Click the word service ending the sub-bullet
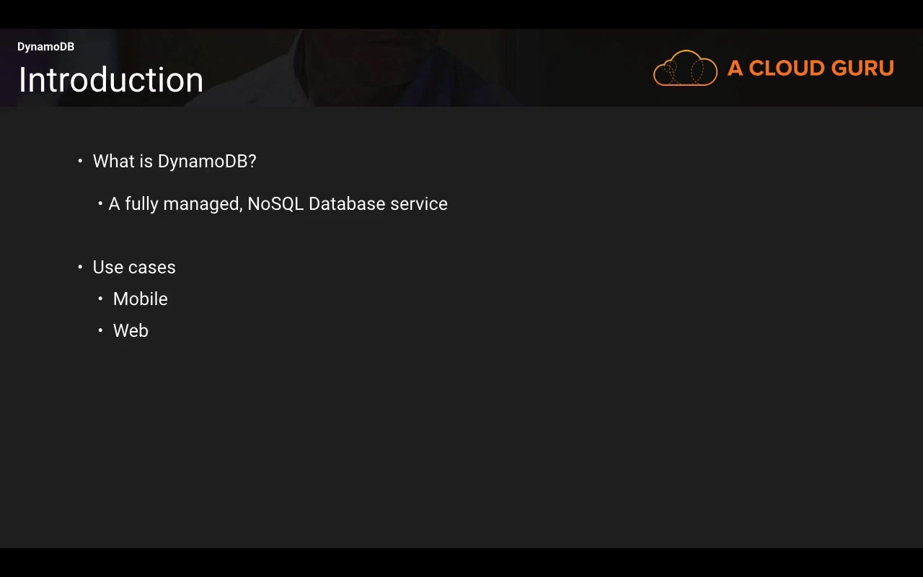Image resolution: width=923 pixels, height=577 pixels. coord(419,204)
